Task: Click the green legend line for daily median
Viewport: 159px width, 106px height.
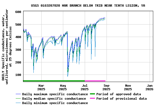Action: [18, 99]
